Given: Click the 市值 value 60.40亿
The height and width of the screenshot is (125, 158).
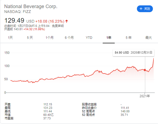Looking at the screenshot, I should (49, 115).
